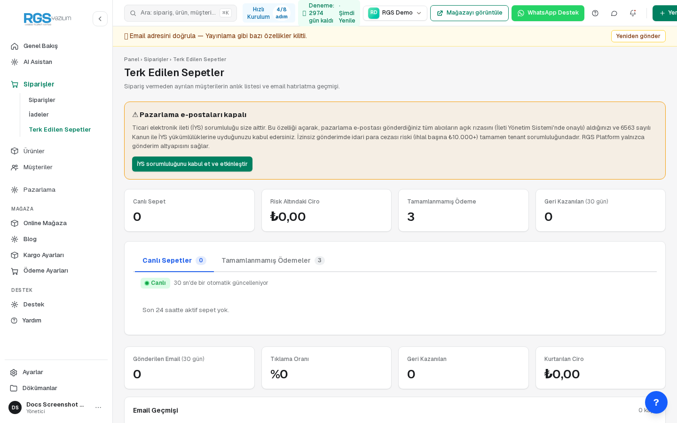Open user menu dots next to Docs Screenshot

[98, 407]
